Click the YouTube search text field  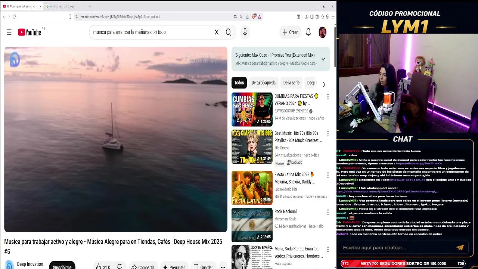pos(151,33)
